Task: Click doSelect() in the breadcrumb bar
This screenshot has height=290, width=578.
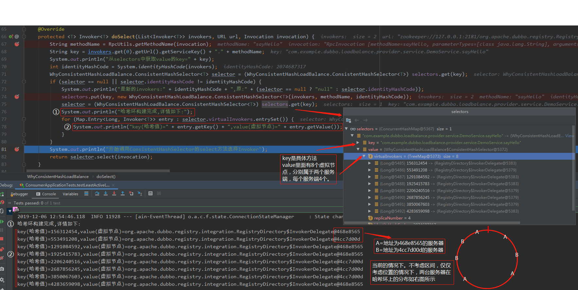Action: point(106,177)
